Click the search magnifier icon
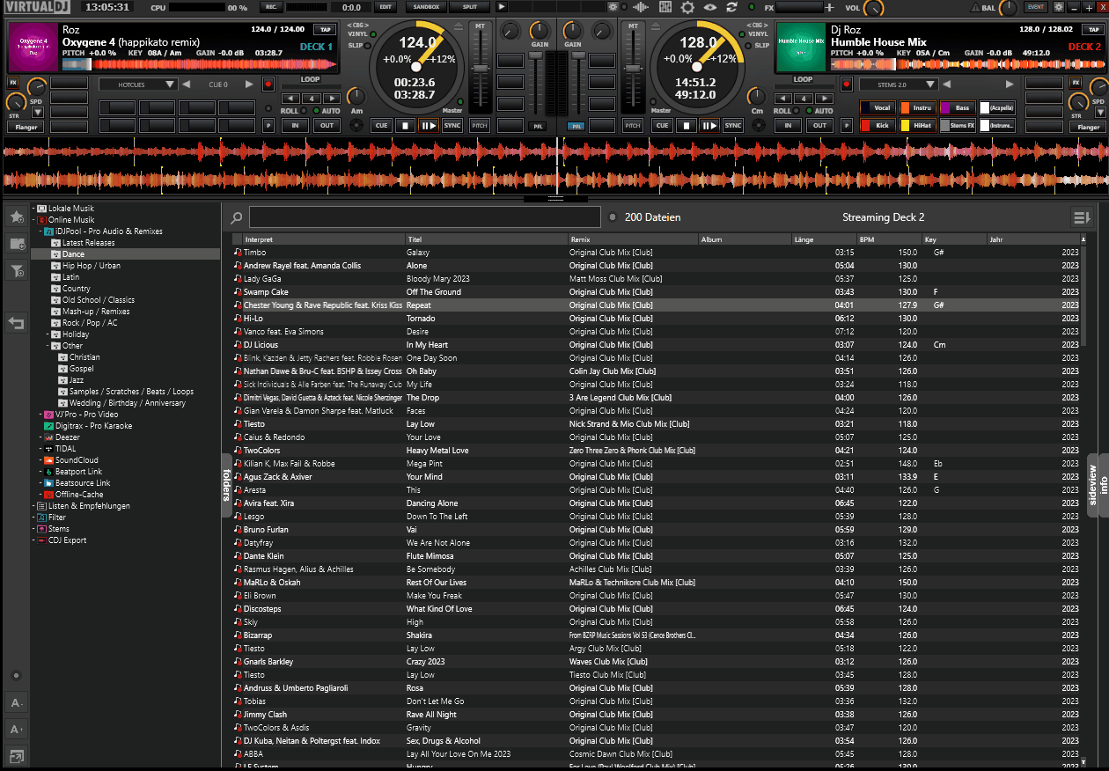The image size is (1109, 771). (x=236, y=217)
